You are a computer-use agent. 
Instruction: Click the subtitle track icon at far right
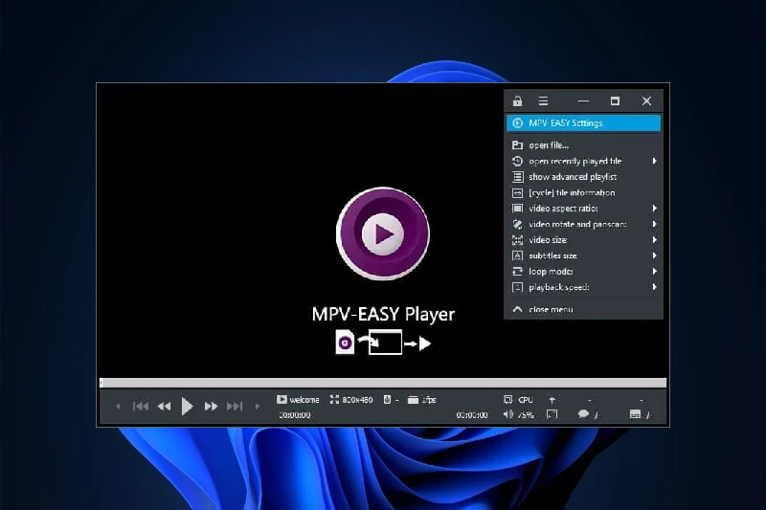tap(635, 414)
